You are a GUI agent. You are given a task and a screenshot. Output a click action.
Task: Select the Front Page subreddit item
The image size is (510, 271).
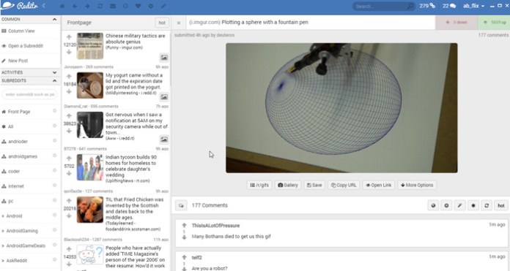coord(30,112)
